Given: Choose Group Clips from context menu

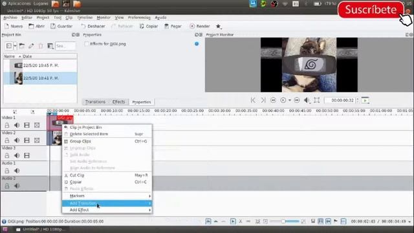Looking at the screenshot, I should 107,141.
